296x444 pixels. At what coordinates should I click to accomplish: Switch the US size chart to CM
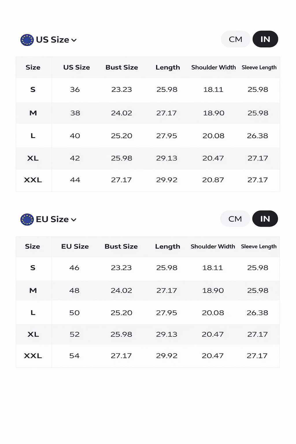[236, 39]
